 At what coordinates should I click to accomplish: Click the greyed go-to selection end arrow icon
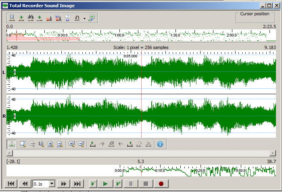pos(121,144)
